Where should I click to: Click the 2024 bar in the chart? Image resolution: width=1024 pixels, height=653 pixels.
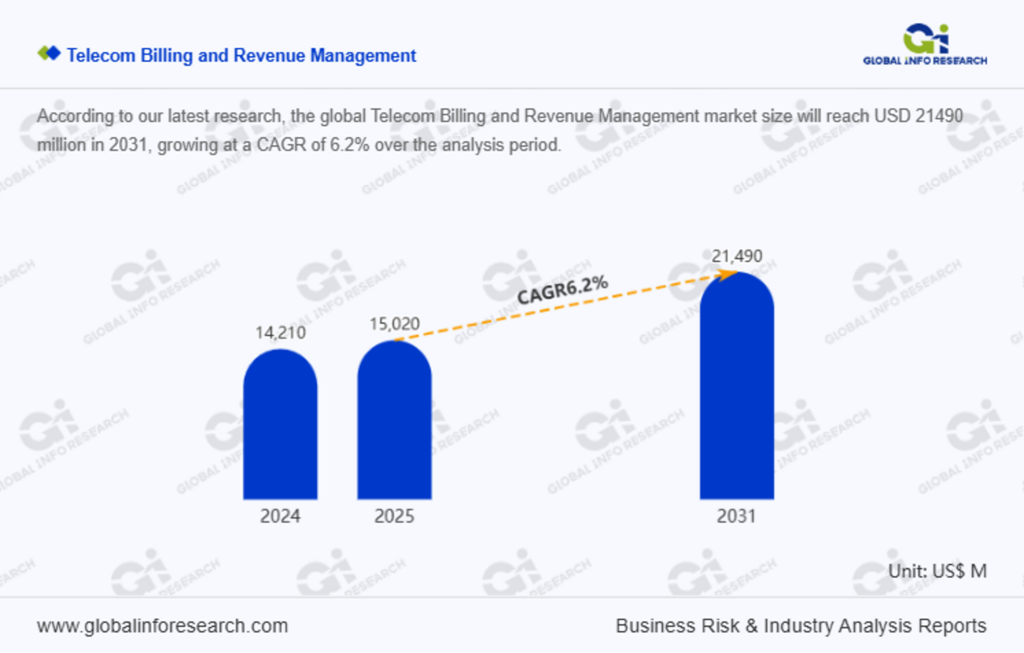tap(280, 424)
